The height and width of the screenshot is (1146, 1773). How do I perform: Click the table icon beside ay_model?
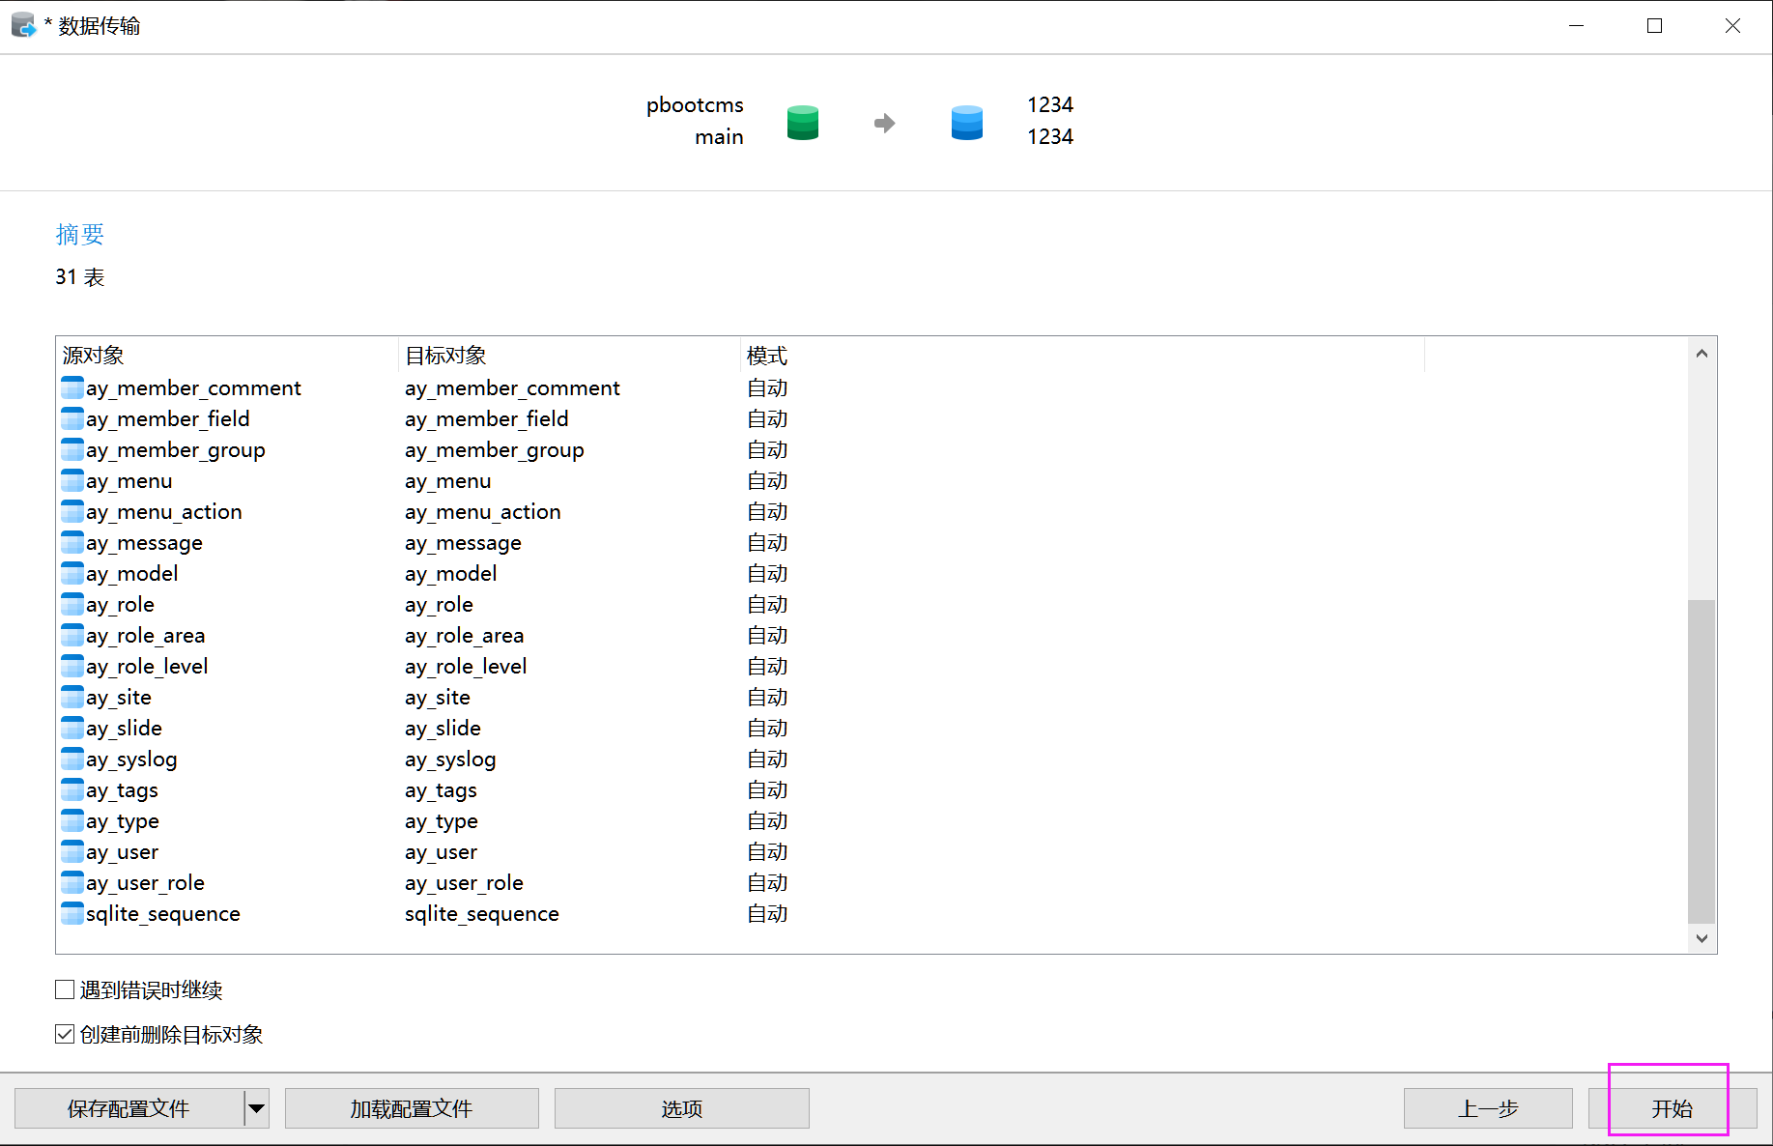tap(71, 573)
